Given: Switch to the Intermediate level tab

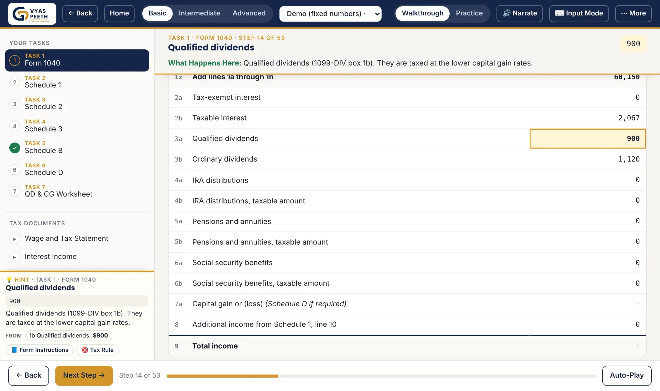Looking at the screenshot, I should point(199,13).
